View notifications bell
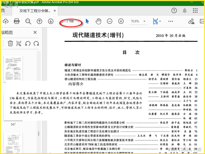 (x=184, y=11)
